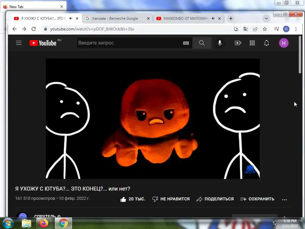The image size is (305, 229).
Task: Bookmark this page with the star icon
Action: pos(265,29)
